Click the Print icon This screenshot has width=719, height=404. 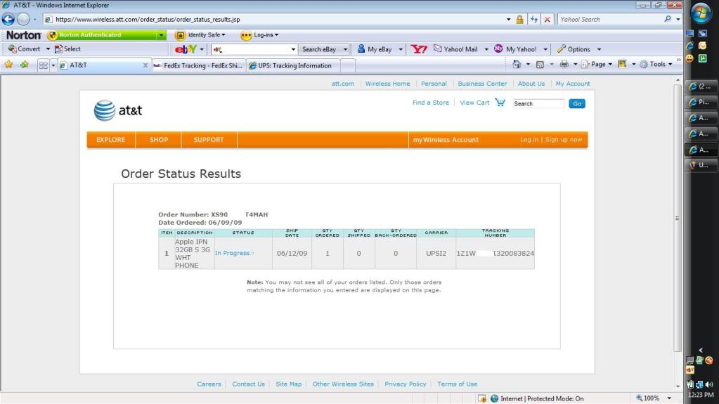click(564, 64)
